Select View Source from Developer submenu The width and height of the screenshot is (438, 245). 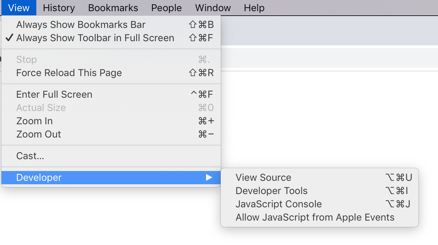[263, 177]
